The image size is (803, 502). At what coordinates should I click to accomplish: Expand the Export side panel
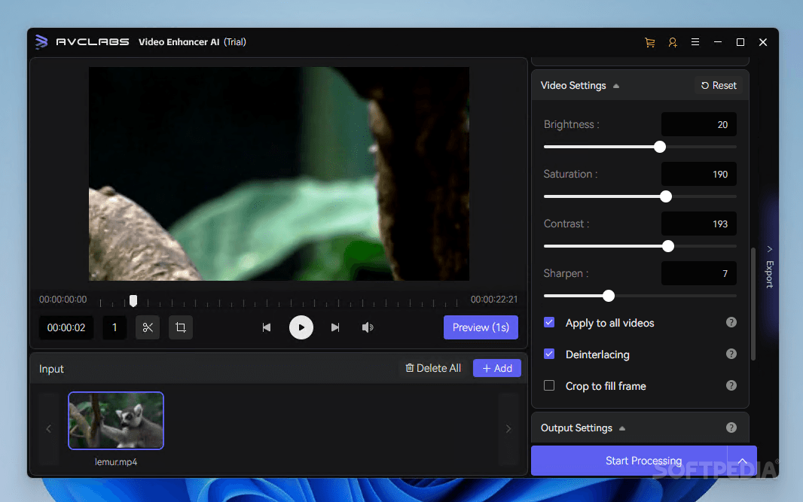point(769,269)
